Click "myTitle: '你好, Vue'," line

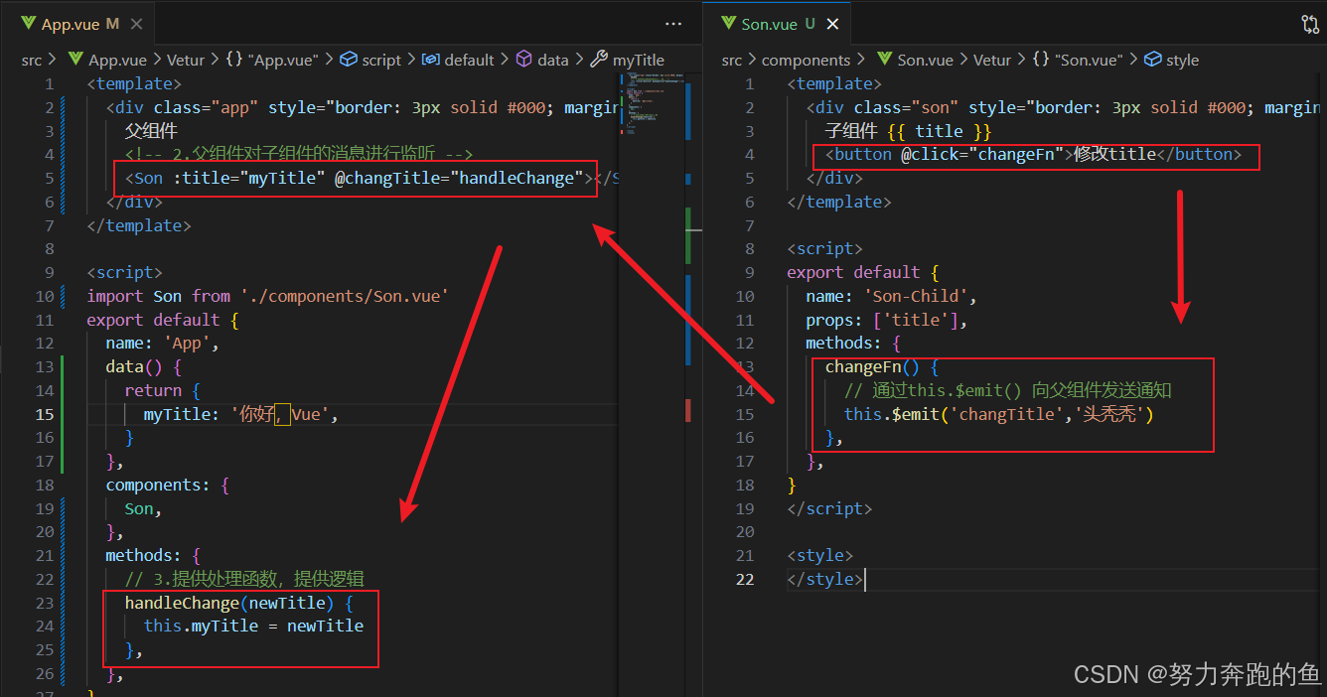241,414
